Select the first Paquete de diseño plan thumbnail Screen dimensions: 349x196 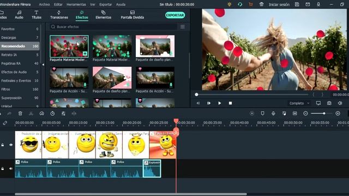(x=155, y=46)
